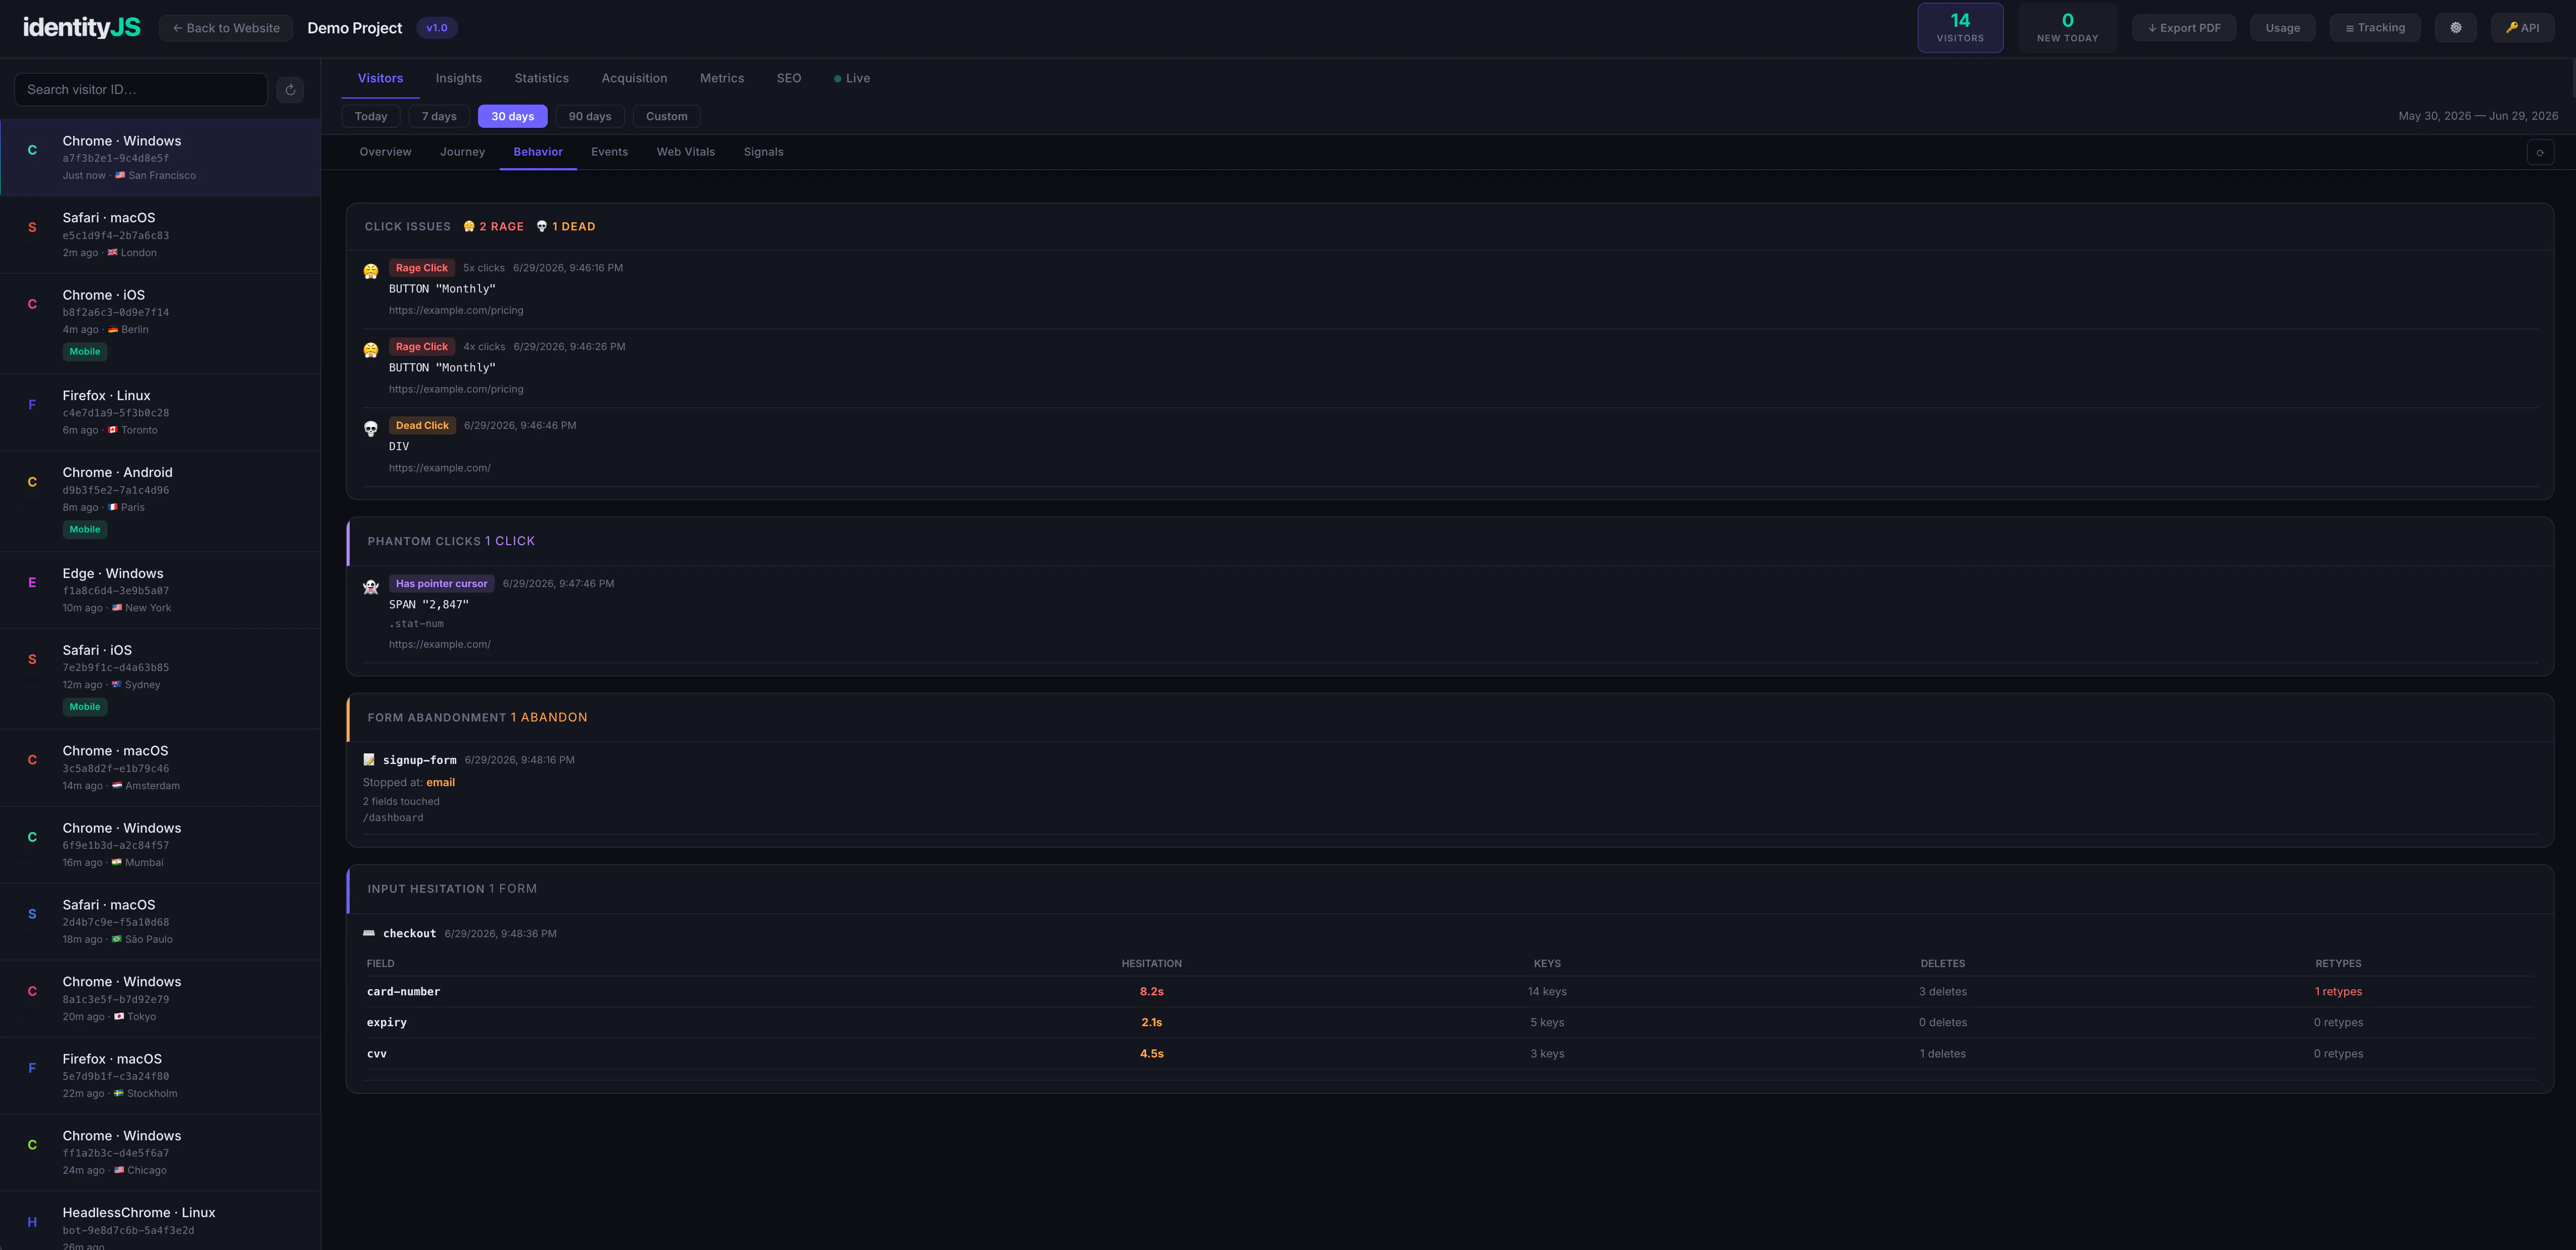Viewport: 2576px width, 1250px height.
Task: Click the notepad icon beside signup-form
Action: [x=369, y=760]
